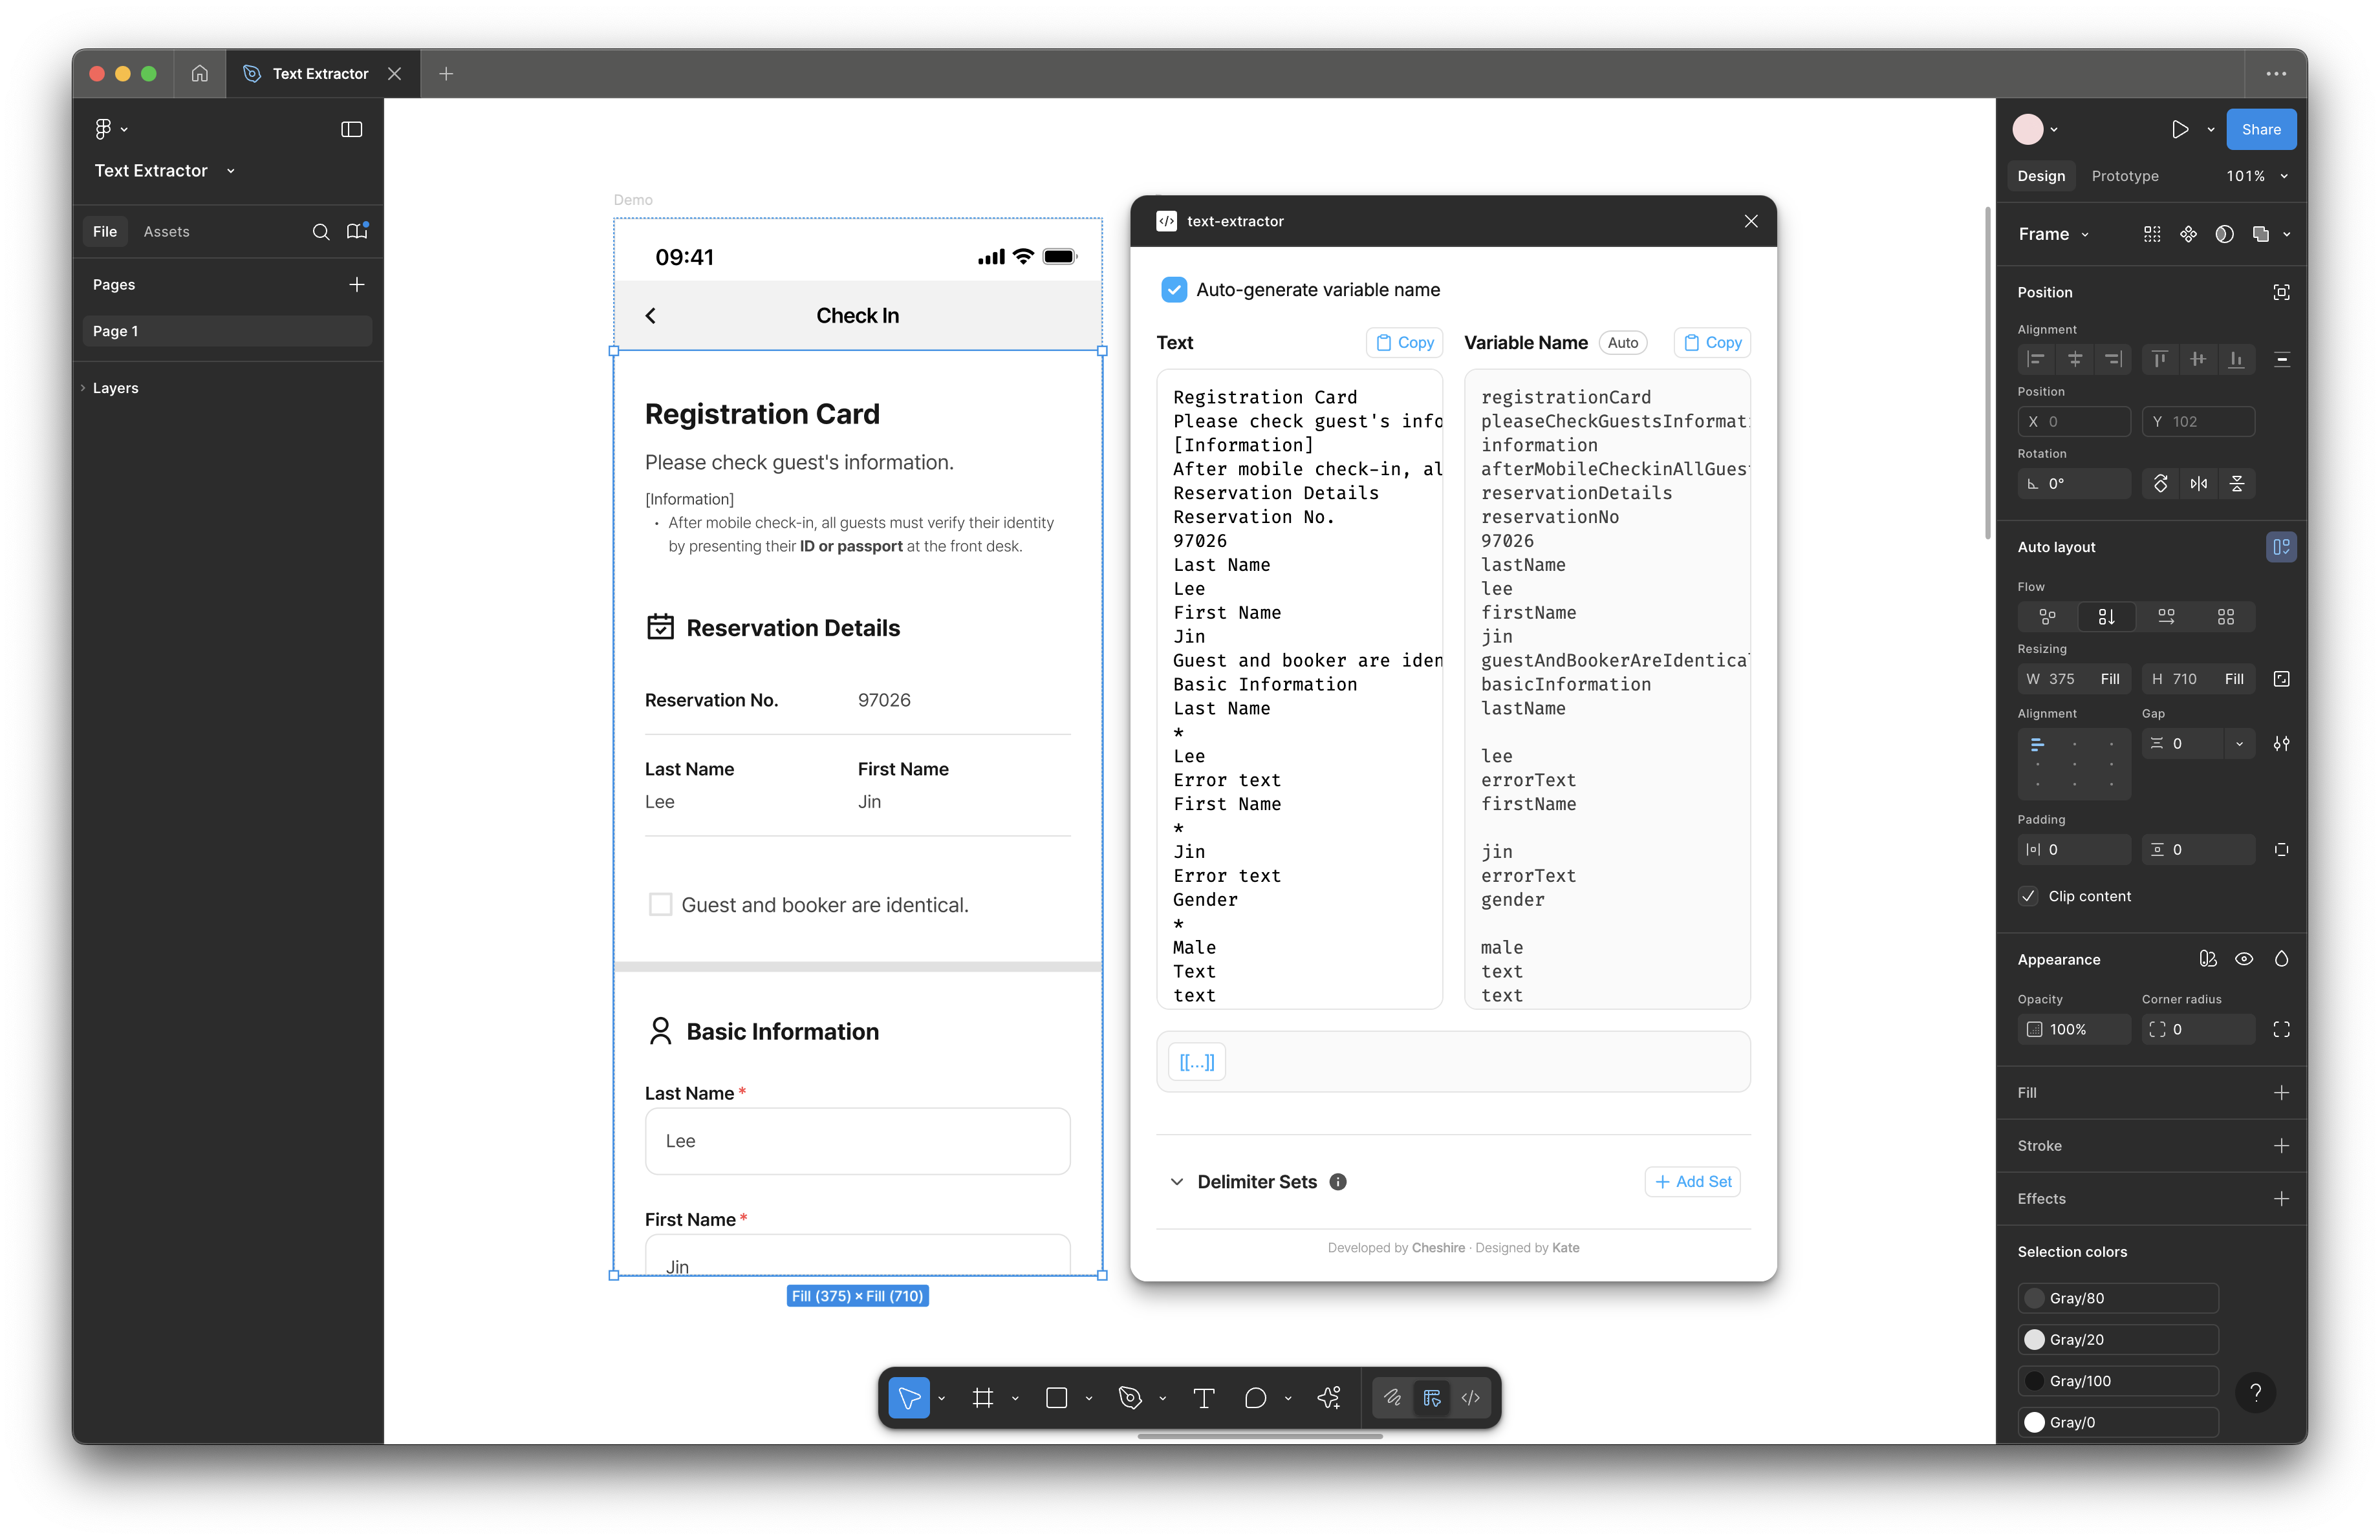Toggle the Appearance visibility eye icon
The height and width of the screenshot is (1540, 2380).
(x=2244, y=959)
